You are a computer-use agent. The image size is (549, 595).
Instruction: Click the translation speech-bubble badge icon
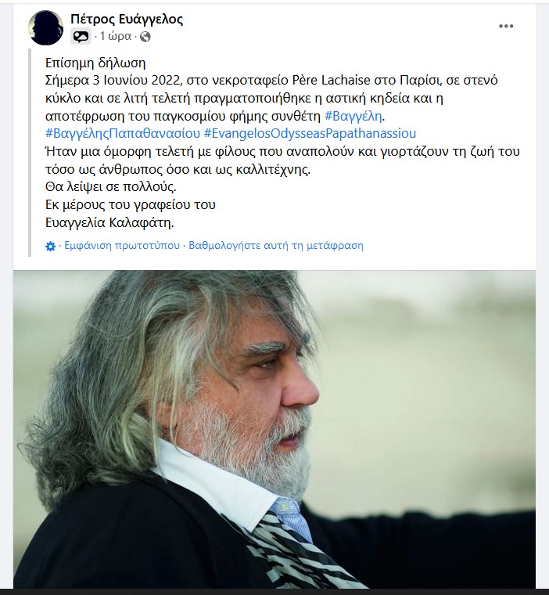point(81,37)
